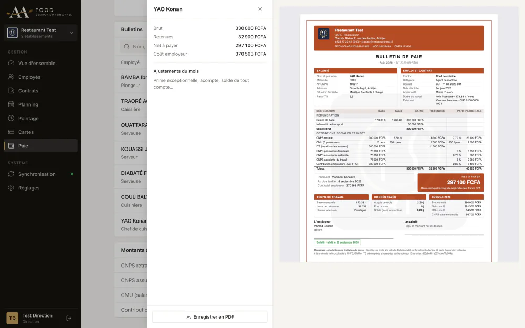This screenshot has height=328, width=525.
Task: Click the search magnifier icon in Bulletins
Action: pos(127,47)
